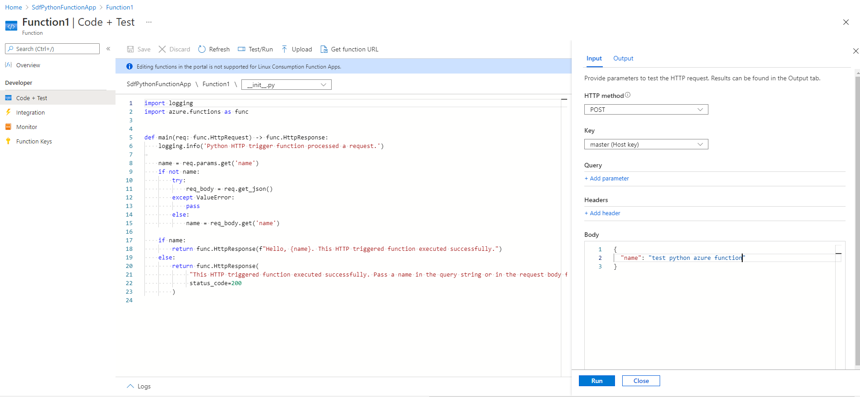Screen dimensions: 860x397
Task: Switch to the Input tab
Action: pos(594,59)
